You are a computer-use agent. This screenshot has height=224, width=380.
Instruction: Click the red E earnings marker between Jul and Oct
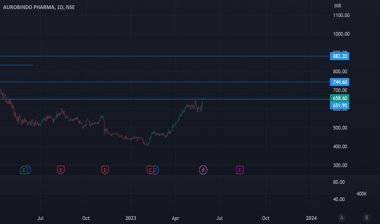61,170
